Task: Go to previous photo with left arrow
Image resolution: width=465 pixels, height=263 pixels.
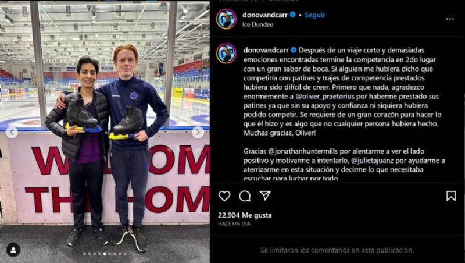Action: point(12,133)
